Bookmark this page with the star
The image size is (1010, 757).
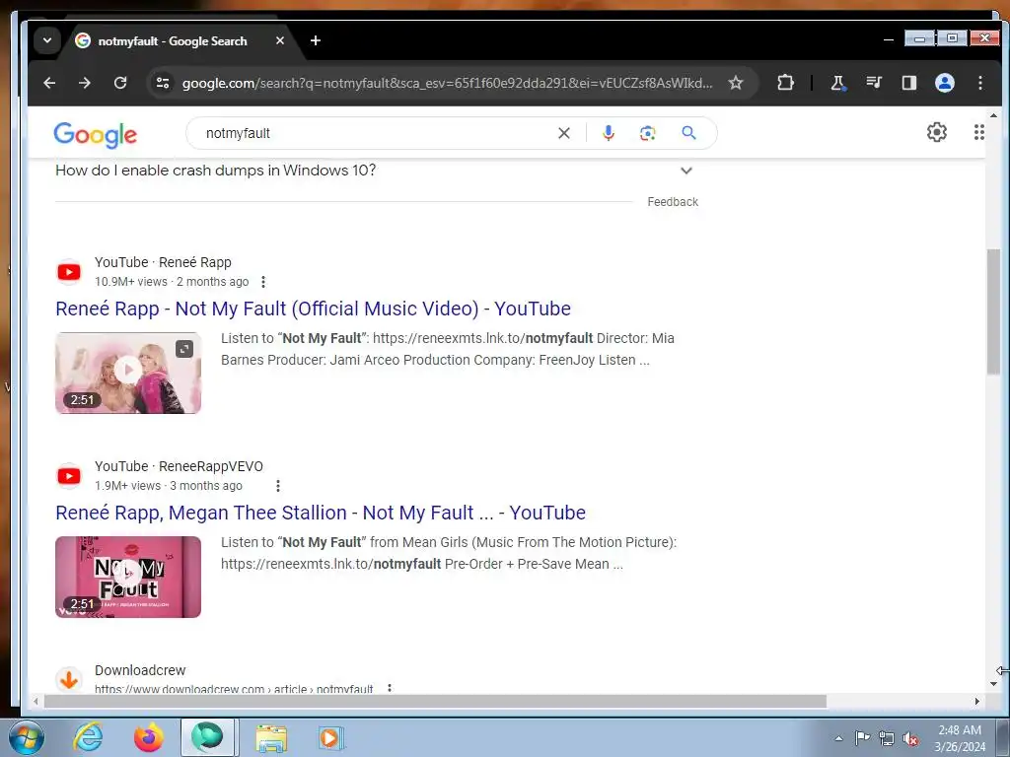[736, 83]
